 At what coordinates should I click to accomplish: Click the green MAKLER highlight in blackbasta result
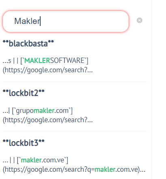[37, 60]
